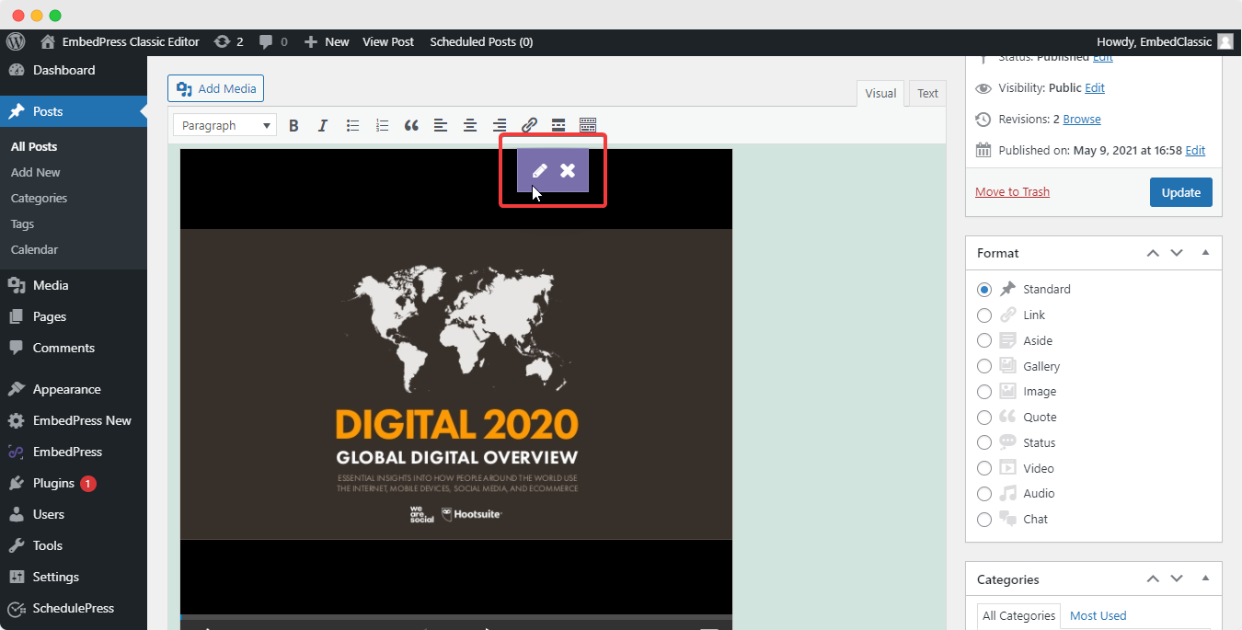Move the Format panel up
This screenshot has height=630, width=1242.
pyautogui.click(x=1153, y=253)
